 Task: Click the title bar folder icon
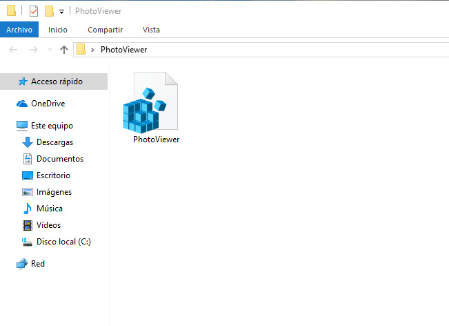click(x=11, y=10)
